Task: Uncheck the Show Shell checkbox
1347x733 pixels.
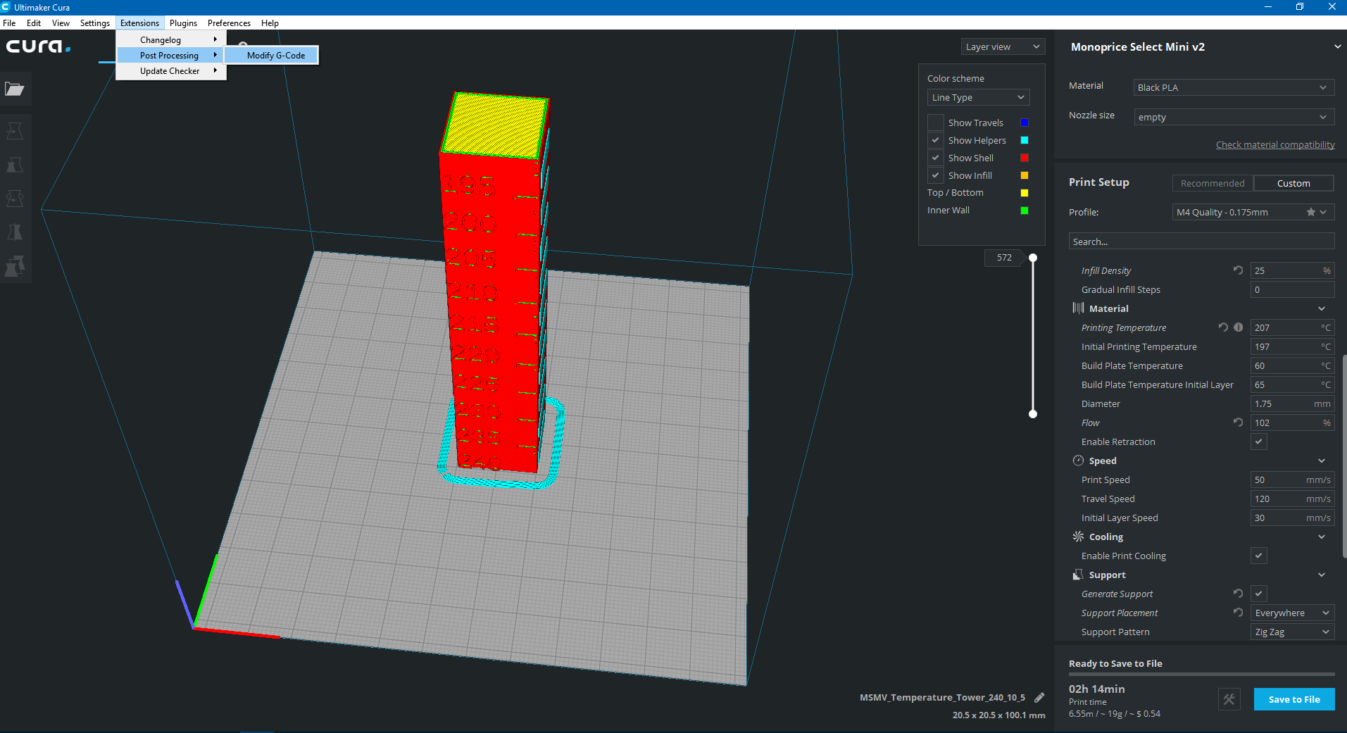Action: point(936,158)
